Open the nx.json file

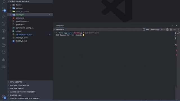point(30,31)
